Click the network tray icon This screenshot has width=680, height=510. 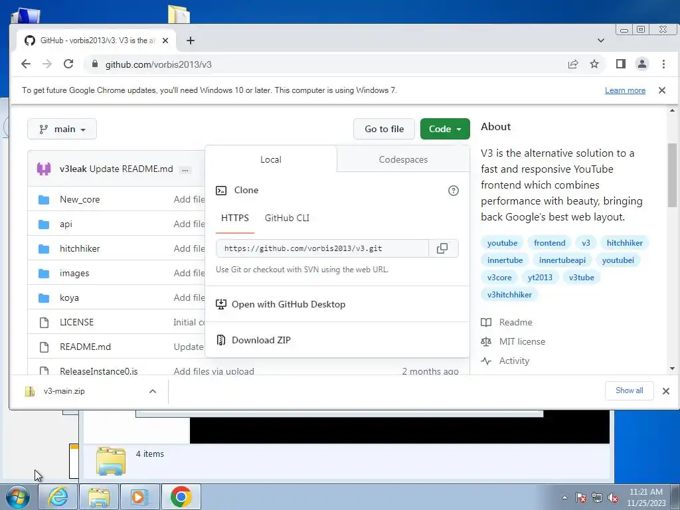point(597,497)
